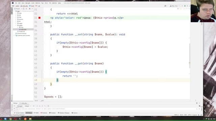Expand Scratches and Consoles node
216x121 pixels.
click(14, 35)
